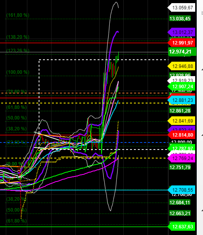Select the current price tag 12.974,21

coord(182,52)
